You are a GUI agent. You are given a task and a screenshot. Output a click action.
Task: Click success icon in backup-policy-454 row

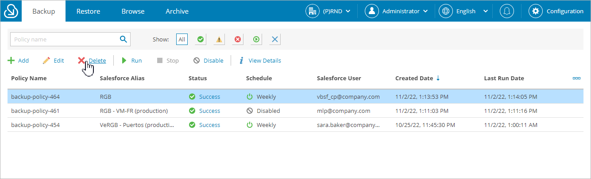tap(192, 125)
